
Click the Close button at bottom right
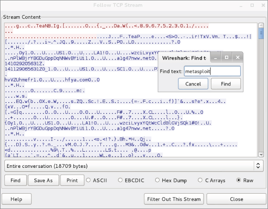click(x=236, y=199)
